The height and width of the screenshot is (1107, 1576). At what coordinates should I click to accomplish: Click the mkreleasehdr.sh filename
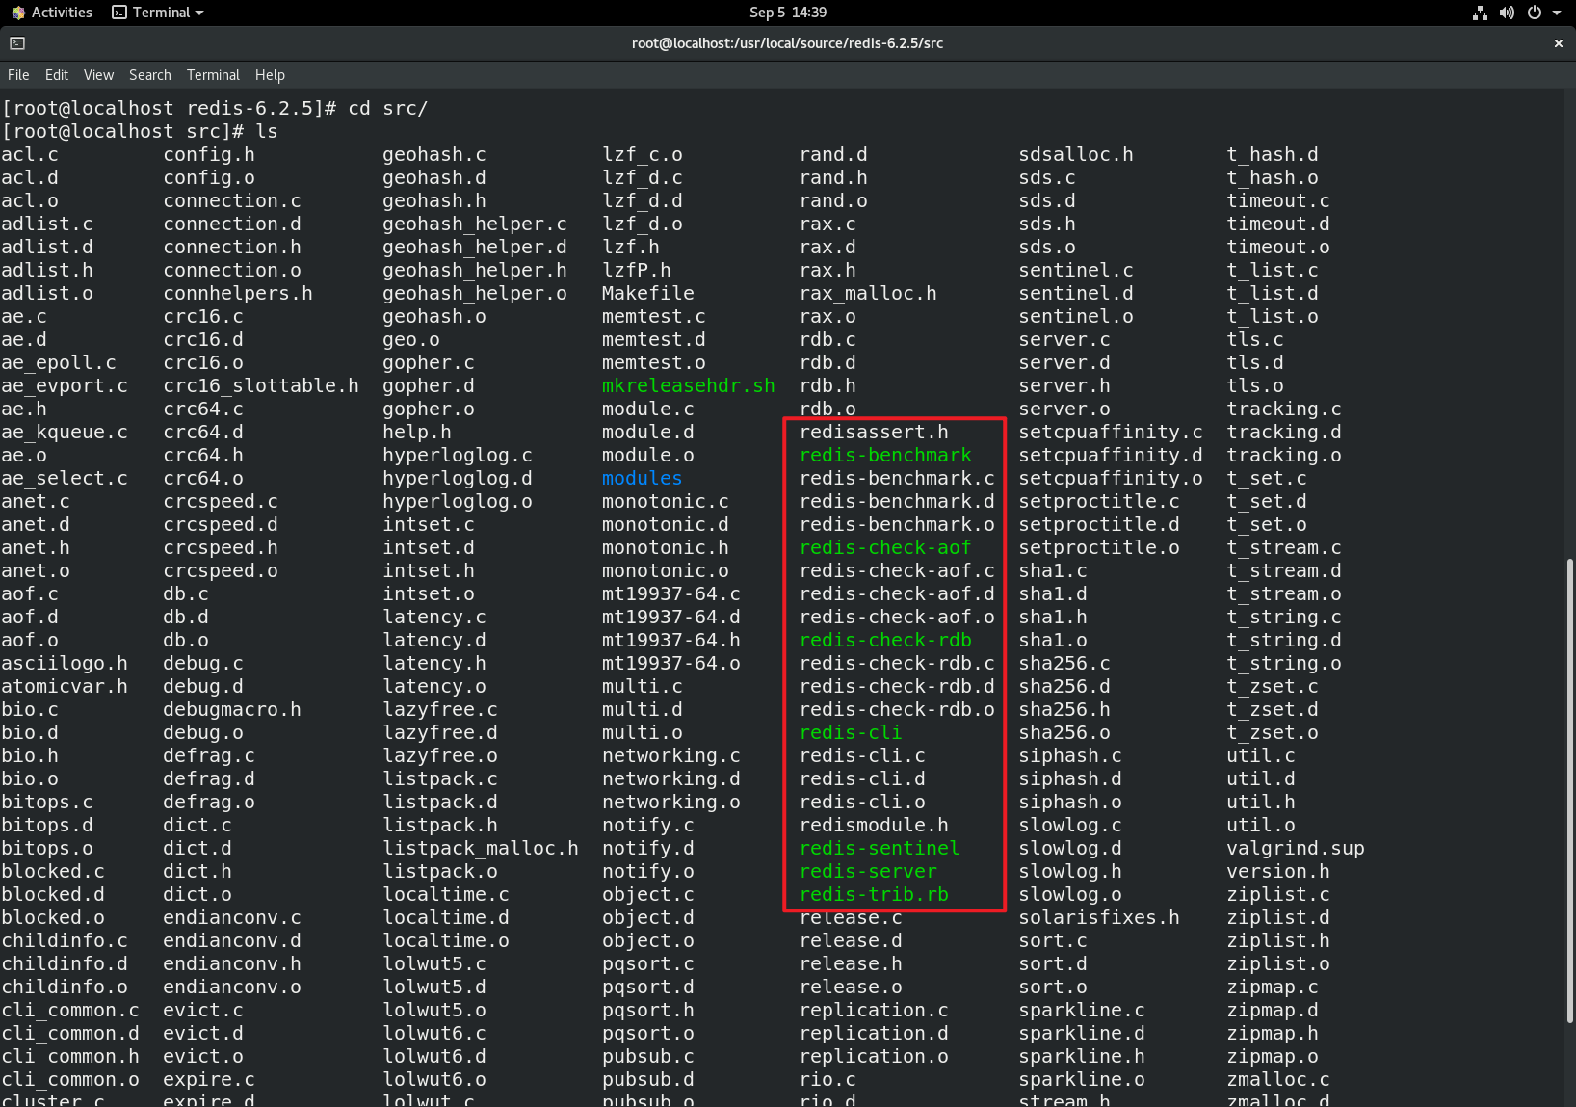(688, 385)
